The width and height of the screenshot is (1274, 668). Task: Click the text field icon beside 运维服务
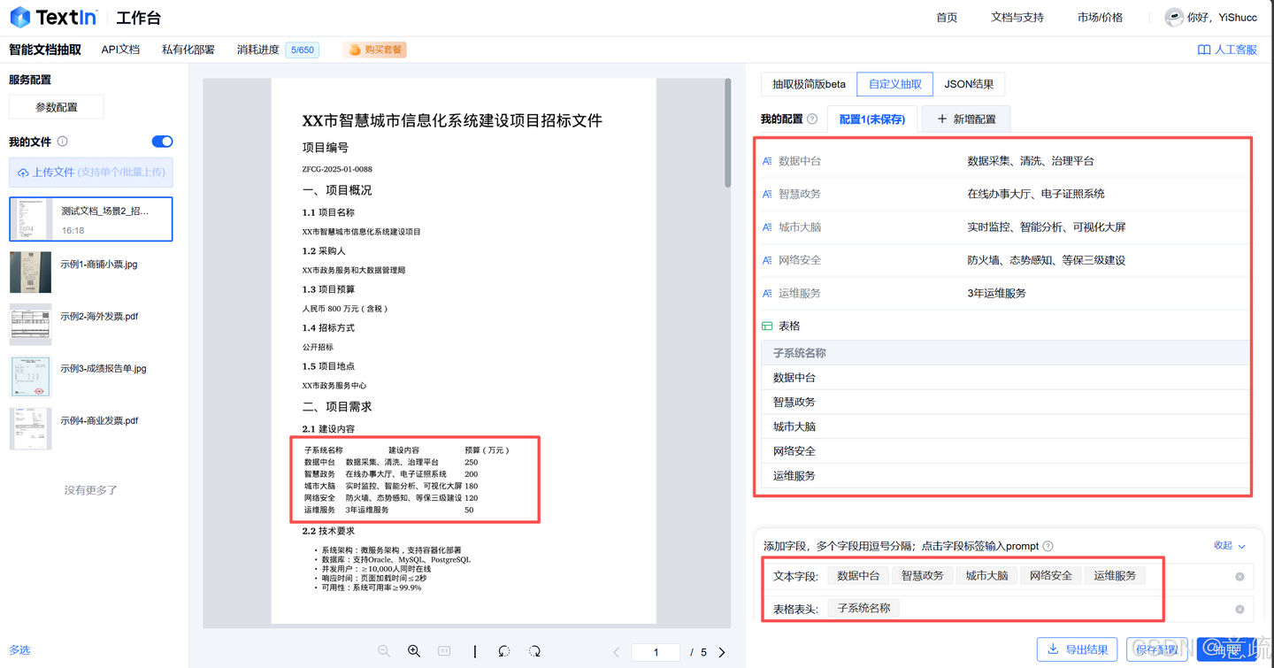click(767, 293)
